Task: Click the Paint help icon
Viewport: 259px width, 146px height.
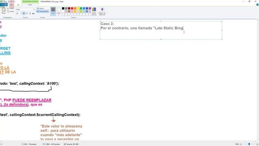Action: point(257,4)
